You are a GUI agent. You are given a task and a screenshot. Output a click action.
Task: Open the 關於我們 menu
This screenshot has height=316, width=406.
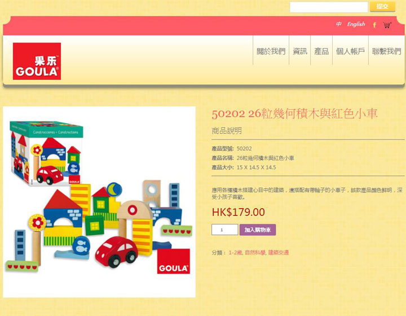tap(271, 51)
